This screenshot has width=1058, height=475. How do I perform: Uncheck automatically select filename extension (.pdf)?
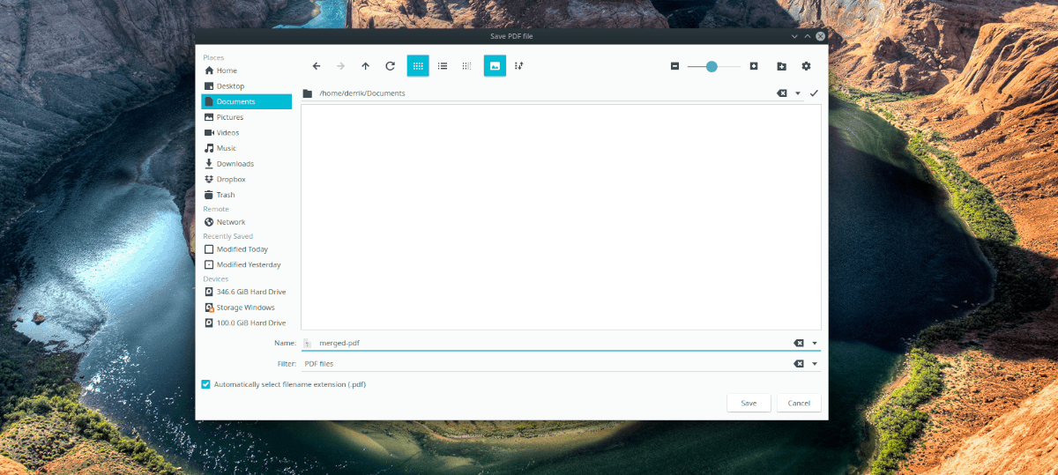pyautogui.click(x=205, y=384)
